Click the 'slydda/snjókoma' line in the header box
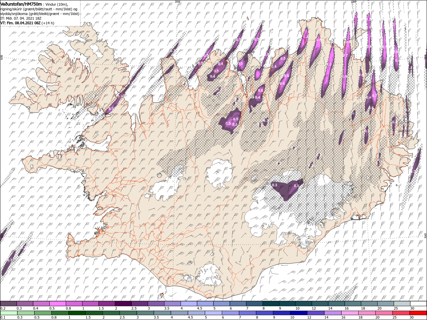Image resolution: width=427 pixels, height=320 pixels. point(40,14)
